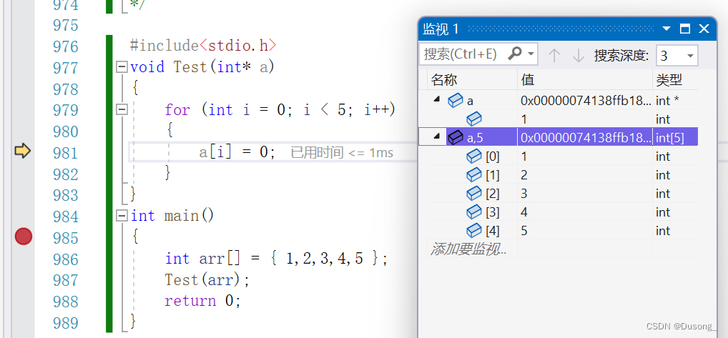728x338 pixels.
Task: Click the 值 column header
Action: (528, 80)
